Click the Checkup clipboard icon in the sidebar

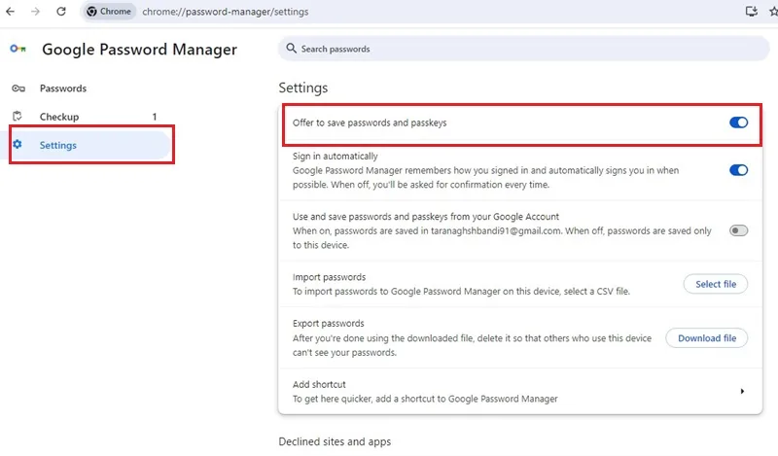tap(18, 116)
